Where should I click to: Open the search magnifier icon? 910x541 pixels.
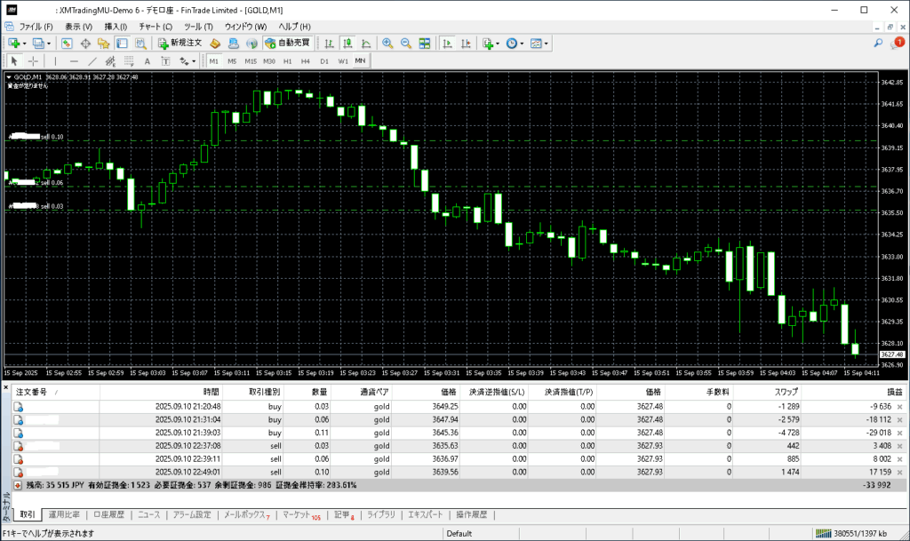(x=878, y=43)
